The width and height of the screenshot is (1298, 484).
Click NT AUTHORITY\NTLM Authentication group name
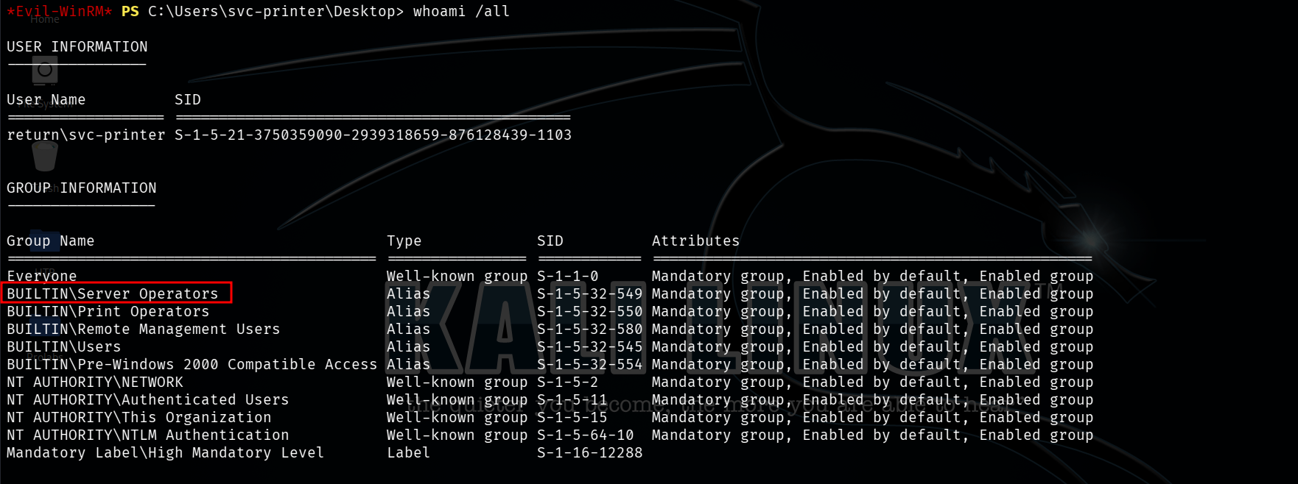coord(148,435)
